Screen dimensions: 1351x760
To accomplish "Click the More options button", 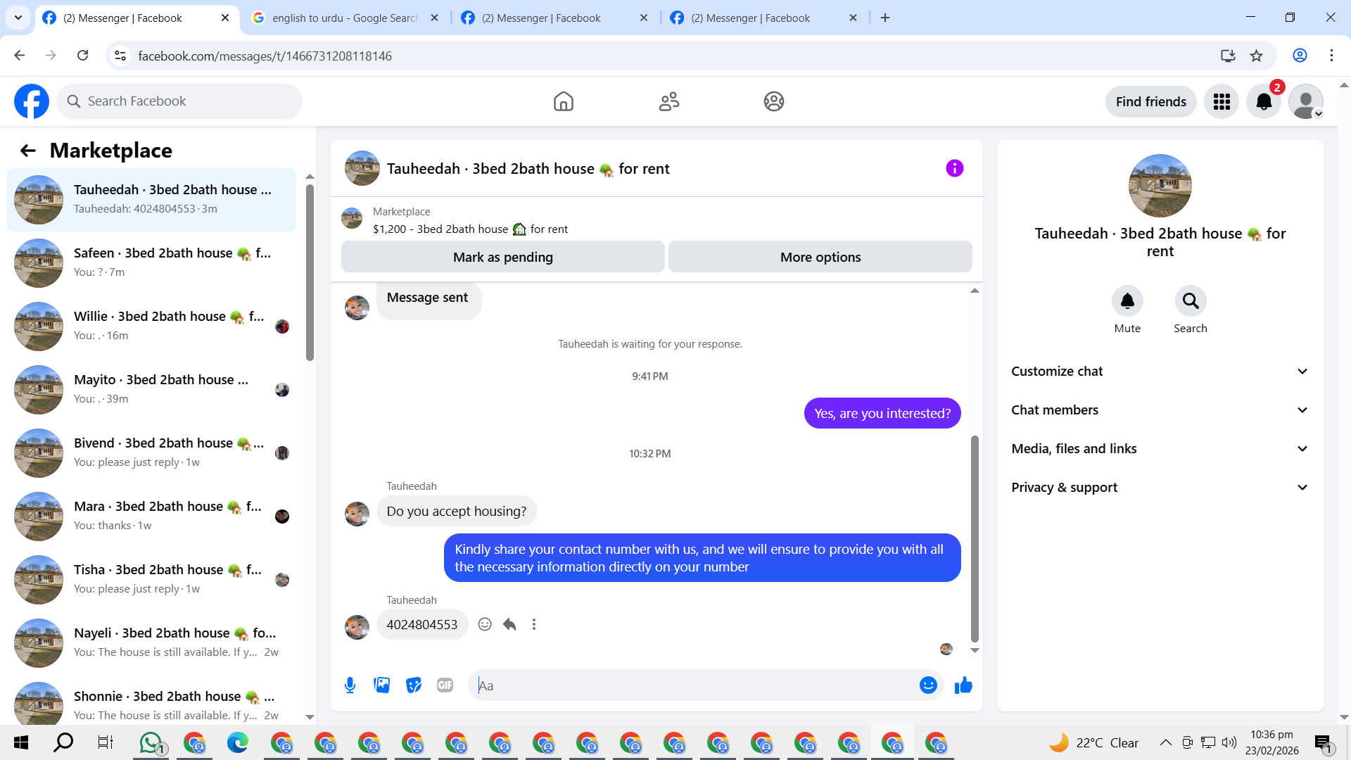I will [x=820, y=257].
